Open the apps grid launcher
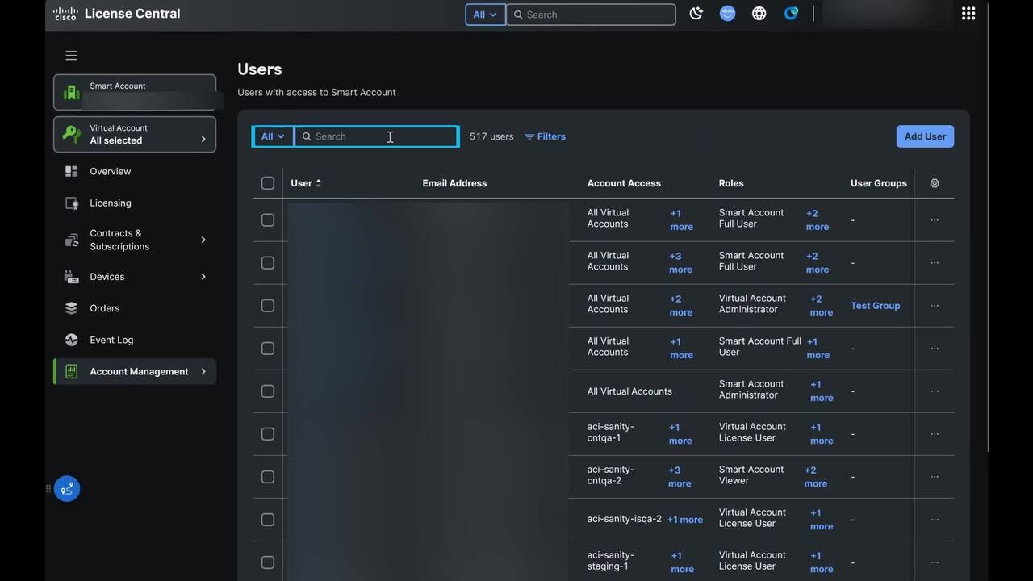This screenshot has width=1033, height=581. (968, 14)
